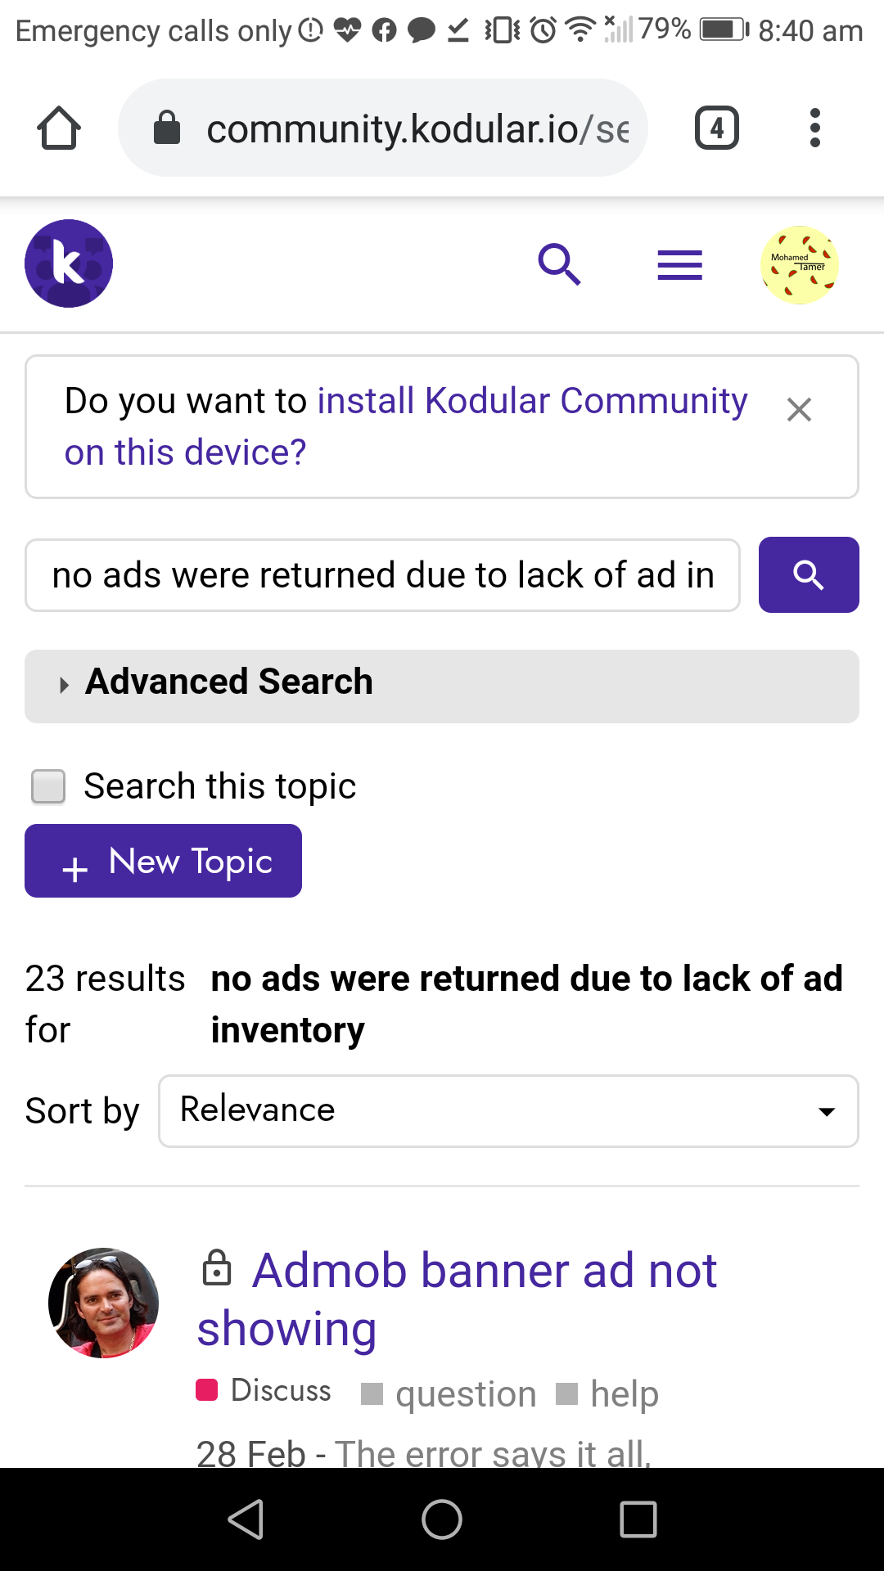Open the hamburger menu in site header

(x=680, y=265)
